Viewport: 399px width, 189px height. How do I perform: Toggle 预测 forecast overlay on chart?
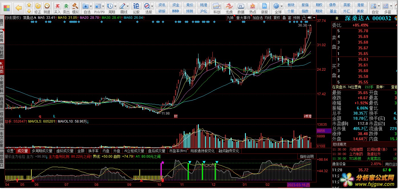click(297, 18)
